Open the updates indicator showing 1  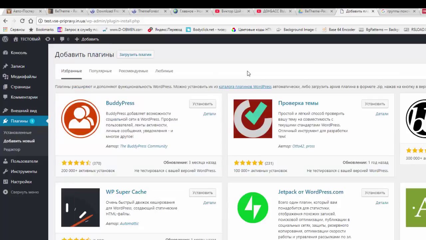[x=50, y=39]
